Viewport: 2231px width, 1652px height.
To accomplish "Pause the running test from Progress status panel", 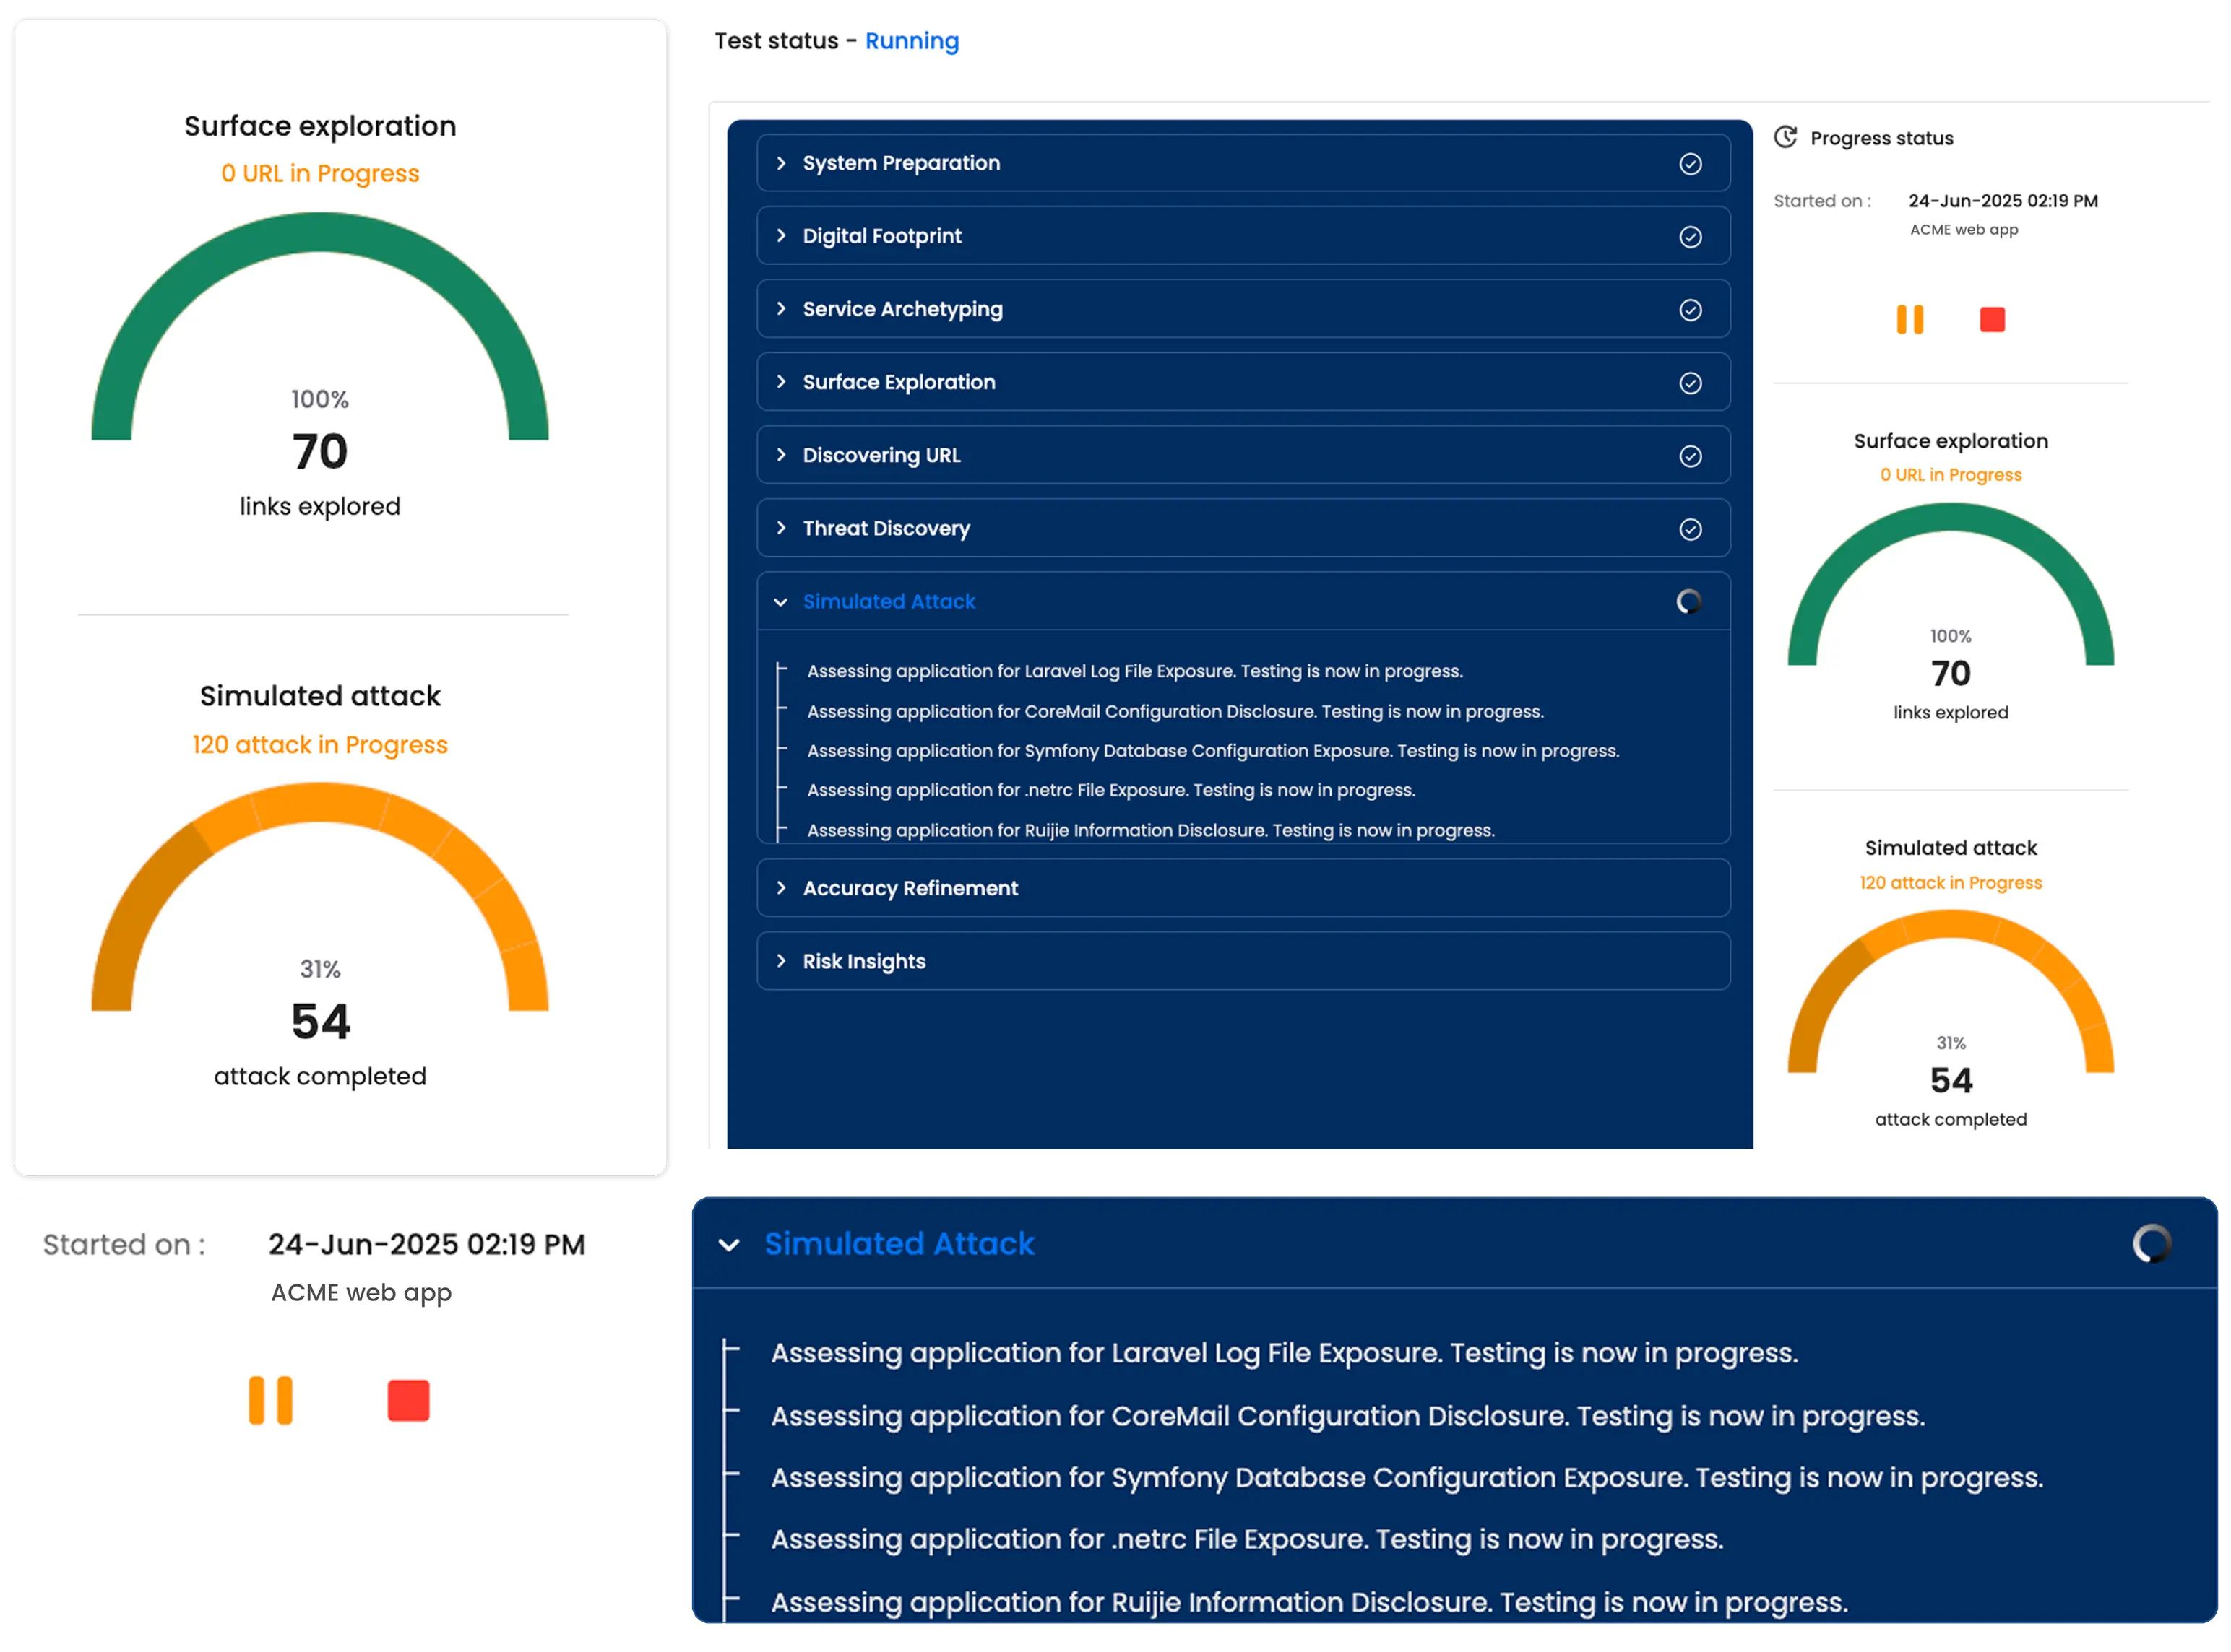I will point(1911,319).
